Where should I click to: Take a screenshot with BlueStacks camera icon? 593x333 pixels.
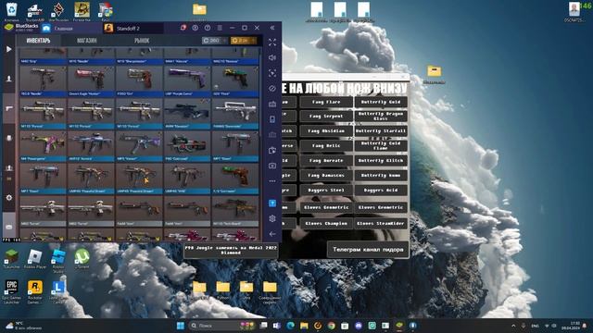point(272,166)
